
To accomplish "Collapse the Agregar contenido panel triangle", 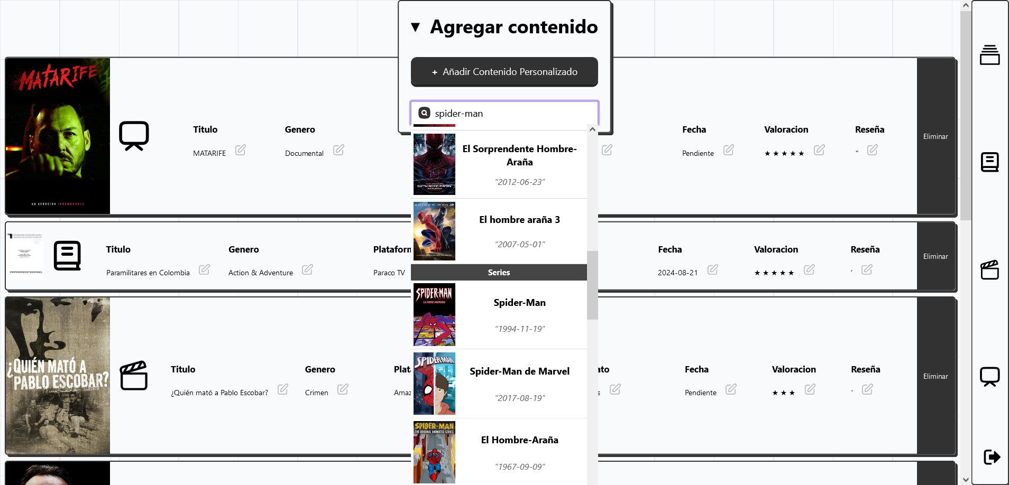I will coord(415,27).
